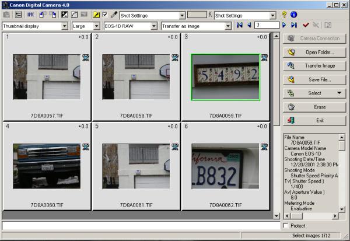This screenshot has height=241, width=350.
Task: Click the RAW badge icon on 7D8A0062.TIF
Action: 264,147
